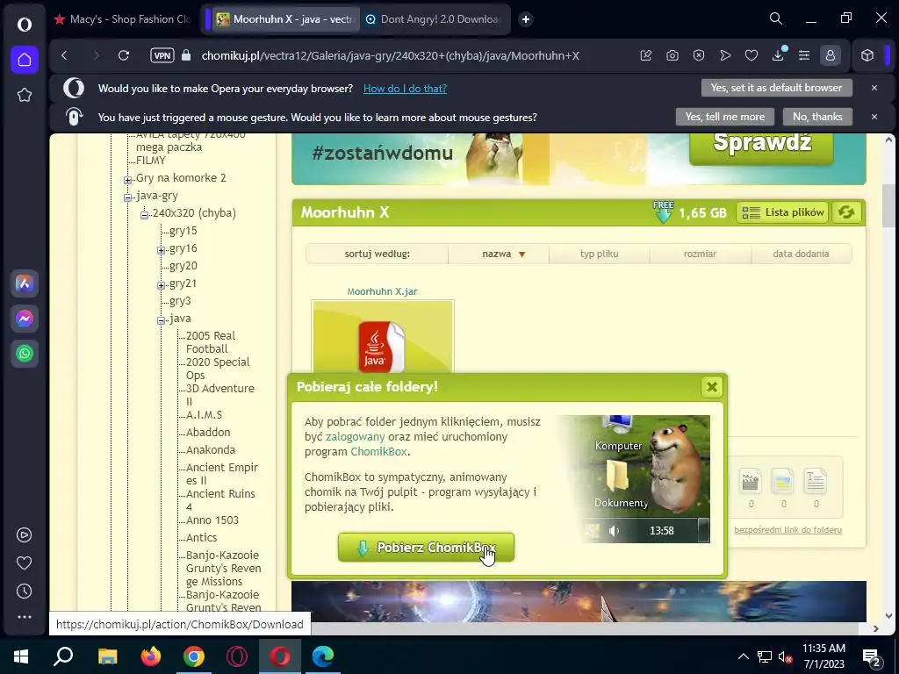The image size is (899, 674).
Task: Open extensions cube icon
Action: coord(867,55)
